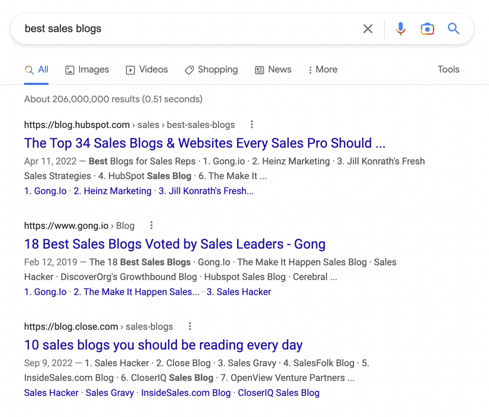Switch to the Images tab

coord(87,70)
